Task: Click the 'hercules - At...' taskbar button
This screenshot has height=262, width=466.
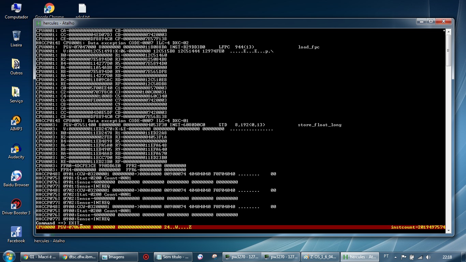Action: pyautogui.click(x=360, y=257)
